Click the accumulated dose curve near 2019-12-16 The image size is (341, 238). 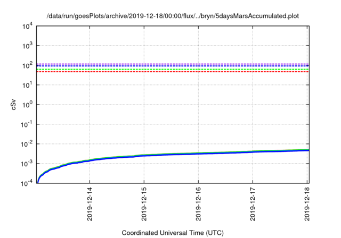pos(198,154)
